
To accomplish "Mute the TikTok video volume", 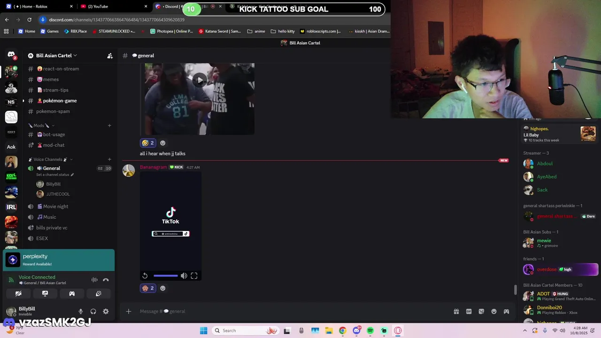I will tap(184, 276).
